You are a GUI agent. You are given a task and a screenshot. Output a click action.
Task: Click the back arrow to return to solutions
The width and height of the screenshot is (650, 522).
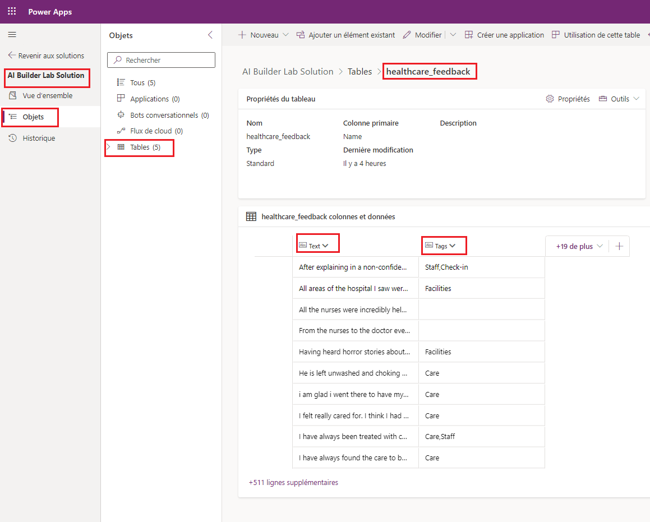pos(12,55)
